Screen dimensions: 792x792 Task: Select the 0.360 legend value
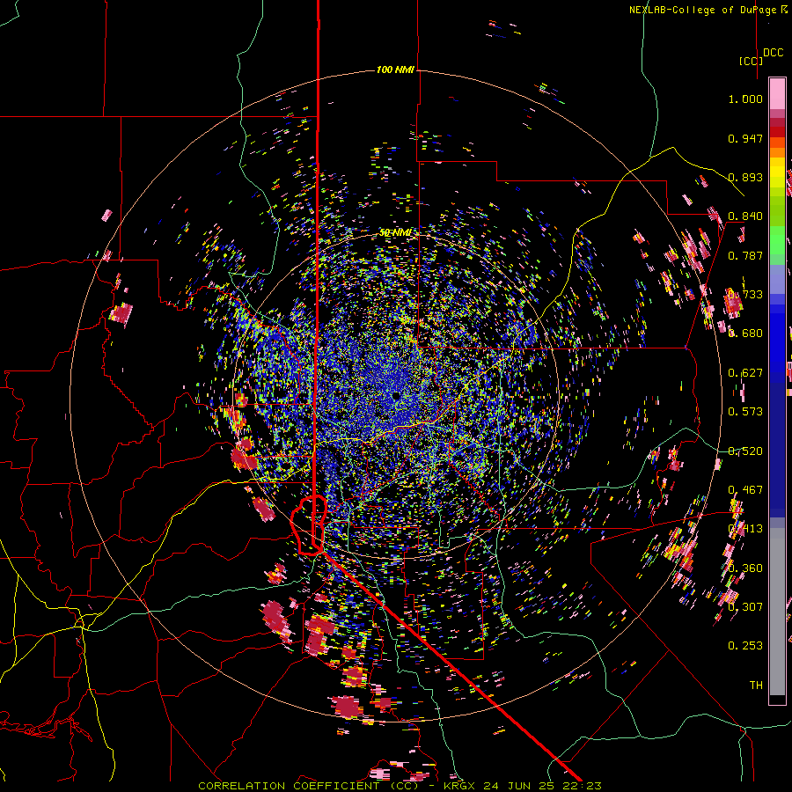coord(745,568)
